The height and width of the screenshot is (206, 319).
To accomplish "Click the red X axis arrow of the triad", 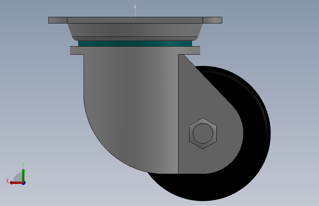I will point(16,183).
